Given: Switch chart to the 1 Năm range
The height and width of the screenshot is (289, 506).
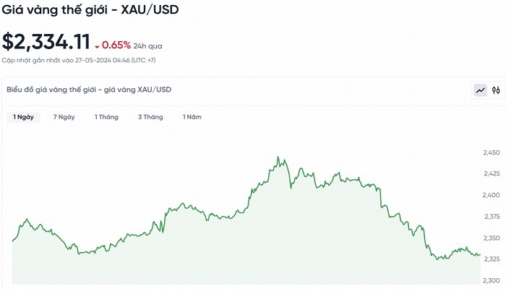Looking at the screenshot, I should pyautogui.click(x=192, y=117).
